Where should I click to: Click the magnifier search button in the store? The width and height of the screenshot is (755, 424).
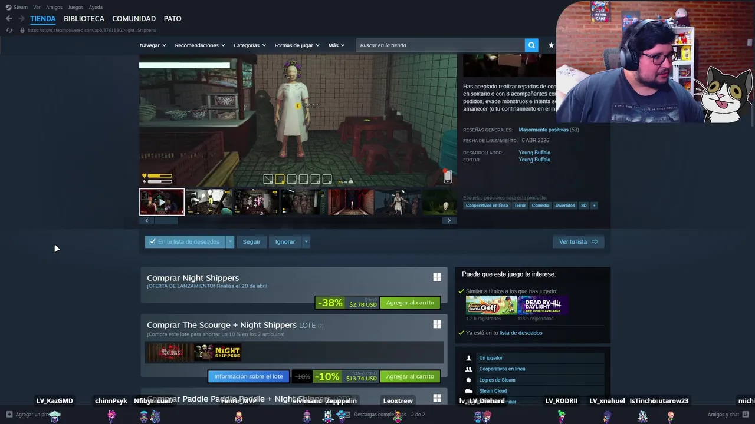pyautogui.click(x=531, y=45)
